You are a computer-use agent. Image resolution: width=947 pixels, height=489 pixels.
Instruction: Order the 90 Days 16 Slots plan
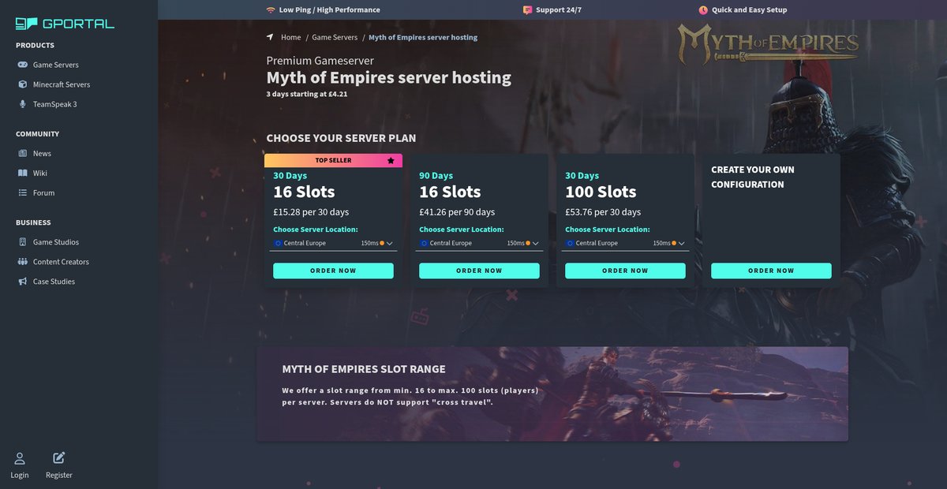479,271
